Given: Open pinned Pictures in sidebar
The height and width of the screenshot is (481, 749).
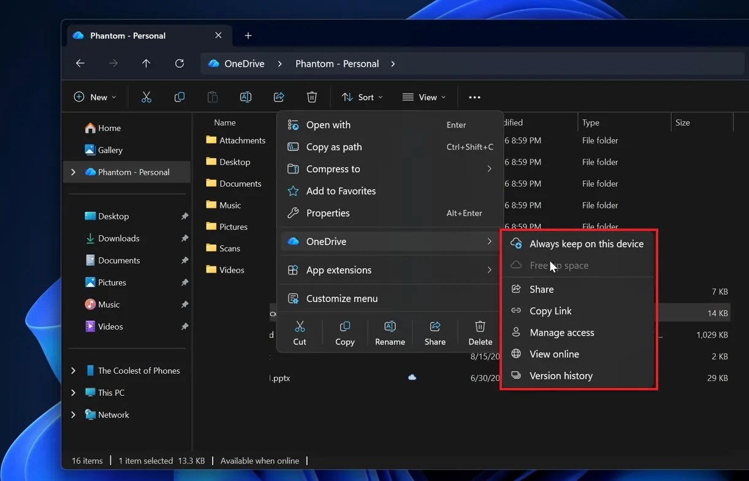Looking at the screenshot, I should [x=105, y=282].
